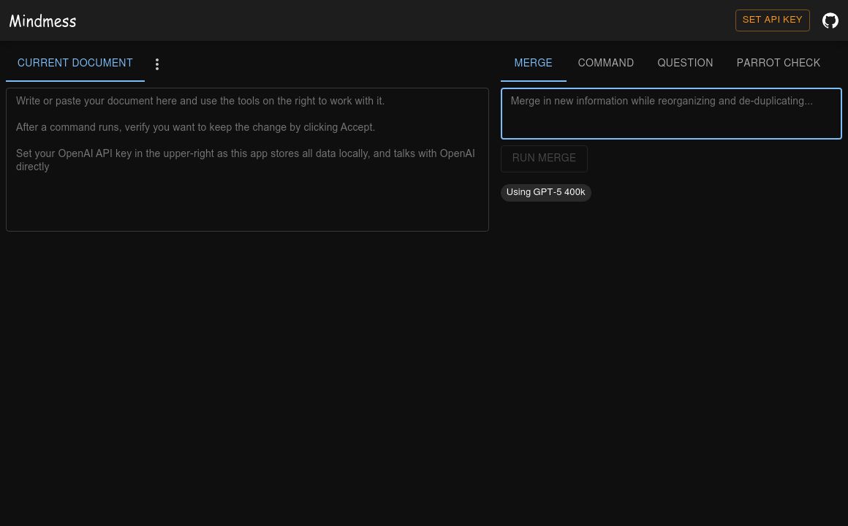
Task: Click the 'Set your OpenAI API key' placeholder line
Action: (245, 154)
